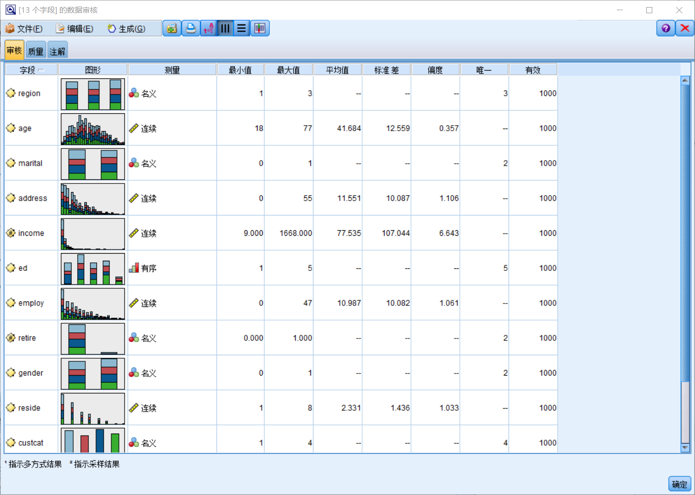Image resolution: width=695 pixels, height=495 pixels.
Task: Click the 平均值 column header
Action: point(337,70)
